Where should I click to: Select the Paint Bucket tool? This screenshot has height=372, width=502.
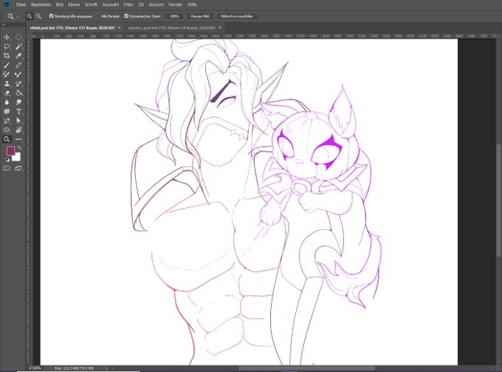tap(18, 93)
